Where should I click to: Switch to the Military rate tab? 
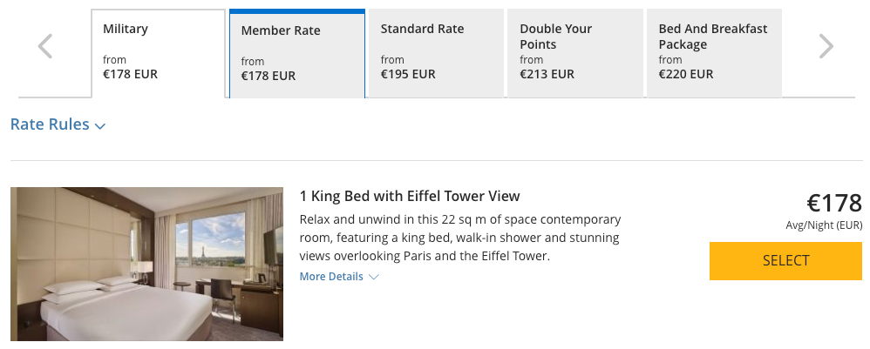tap(158, 53)
